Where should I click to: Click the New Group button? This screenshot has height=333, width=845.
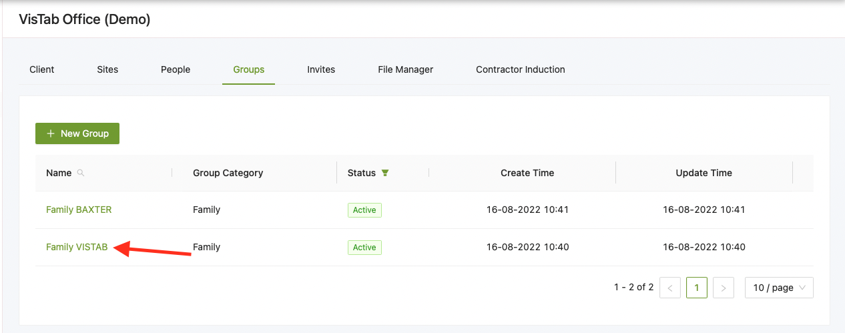77,133
